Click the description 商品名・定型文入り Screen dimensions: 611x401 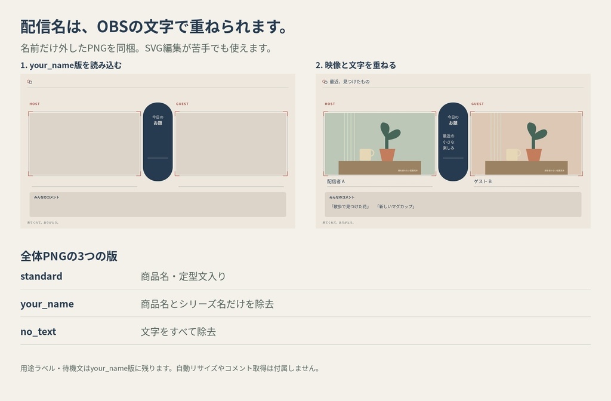183,276
